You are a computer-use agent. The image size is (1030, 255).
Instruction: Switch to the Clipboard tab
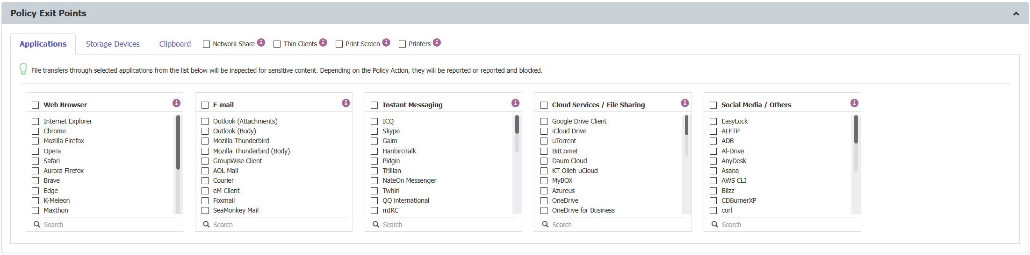coord(175,44)
